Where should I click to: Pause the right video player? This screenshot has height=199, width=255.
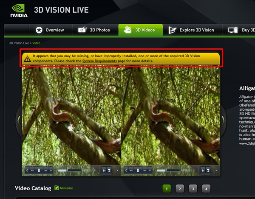(x=138, y=171)
